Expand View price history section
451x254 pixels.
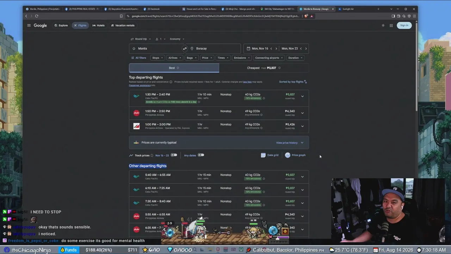(290, 143)
